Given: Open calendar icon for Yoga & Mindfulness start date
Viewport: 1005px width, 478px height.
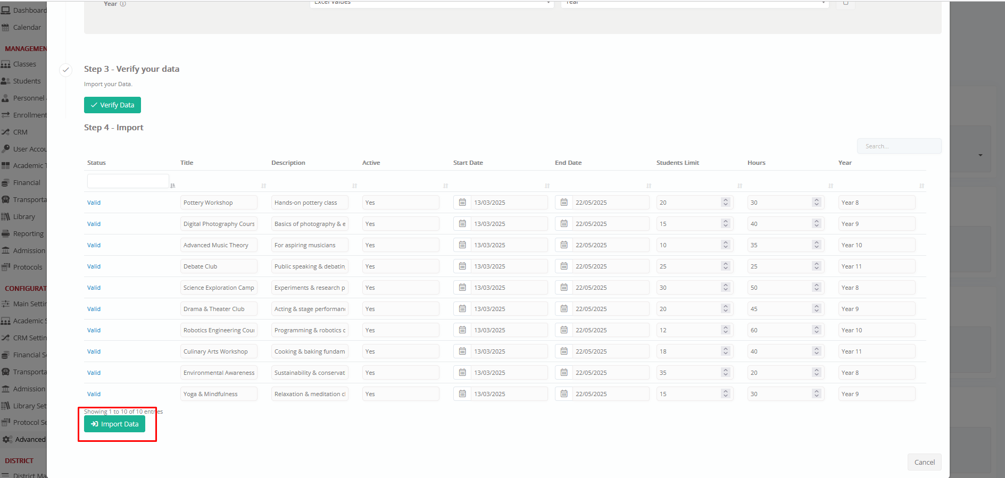Looking at the screenshot, I should 462,394.
